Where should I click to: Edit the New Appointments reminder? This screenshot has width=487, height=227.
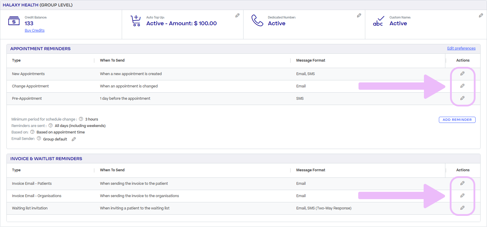462,74
